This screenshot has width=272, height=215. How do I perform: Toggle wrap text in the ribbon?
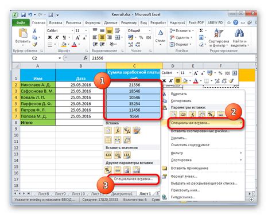tap(117, 30)
